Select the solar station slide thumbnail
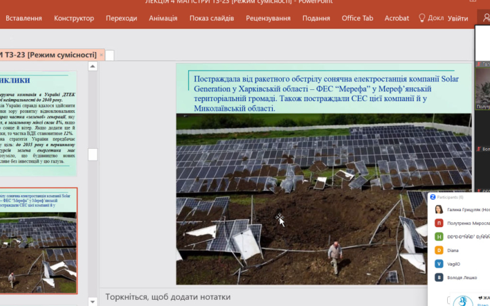This screenshot has height=306, width=490. click(x=38, y=241)
